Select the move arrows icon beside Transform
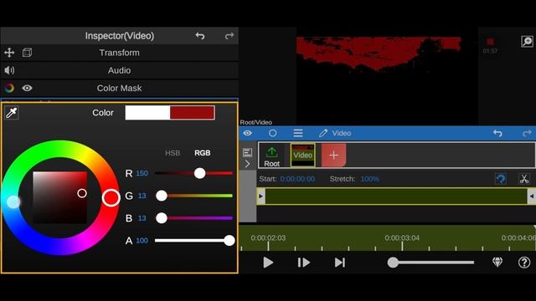The width and height of the screenshot is (536, 301). [9, 53]
